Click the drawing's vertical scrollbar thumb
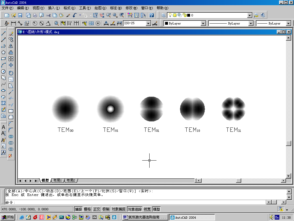 289,144
